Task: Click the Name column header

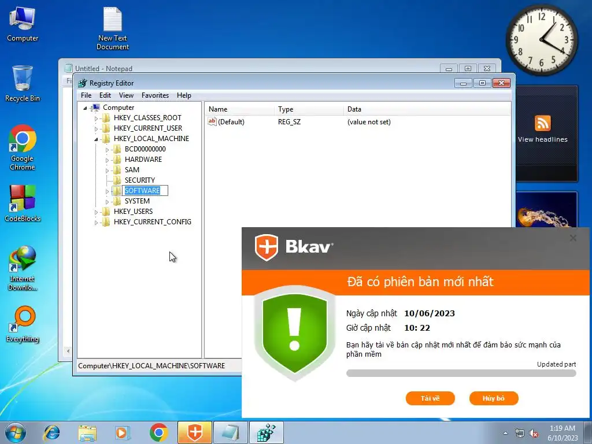Action: (239, 109)
